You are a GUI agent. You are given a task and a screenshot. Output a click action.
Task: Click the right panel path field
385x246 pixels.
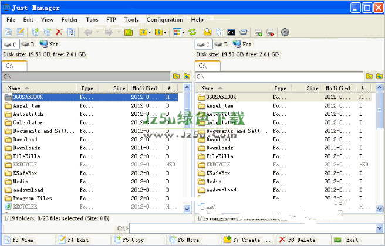coord(279,77)
